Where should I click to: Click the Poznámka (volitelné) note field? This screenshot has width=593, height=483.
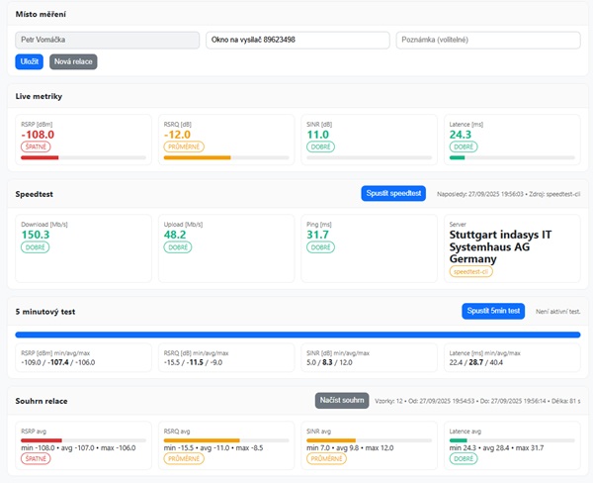point(488,40)
